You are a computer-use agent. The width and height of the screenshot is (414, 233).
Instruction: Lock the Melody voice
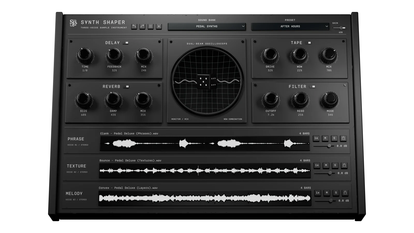point(345,193)
